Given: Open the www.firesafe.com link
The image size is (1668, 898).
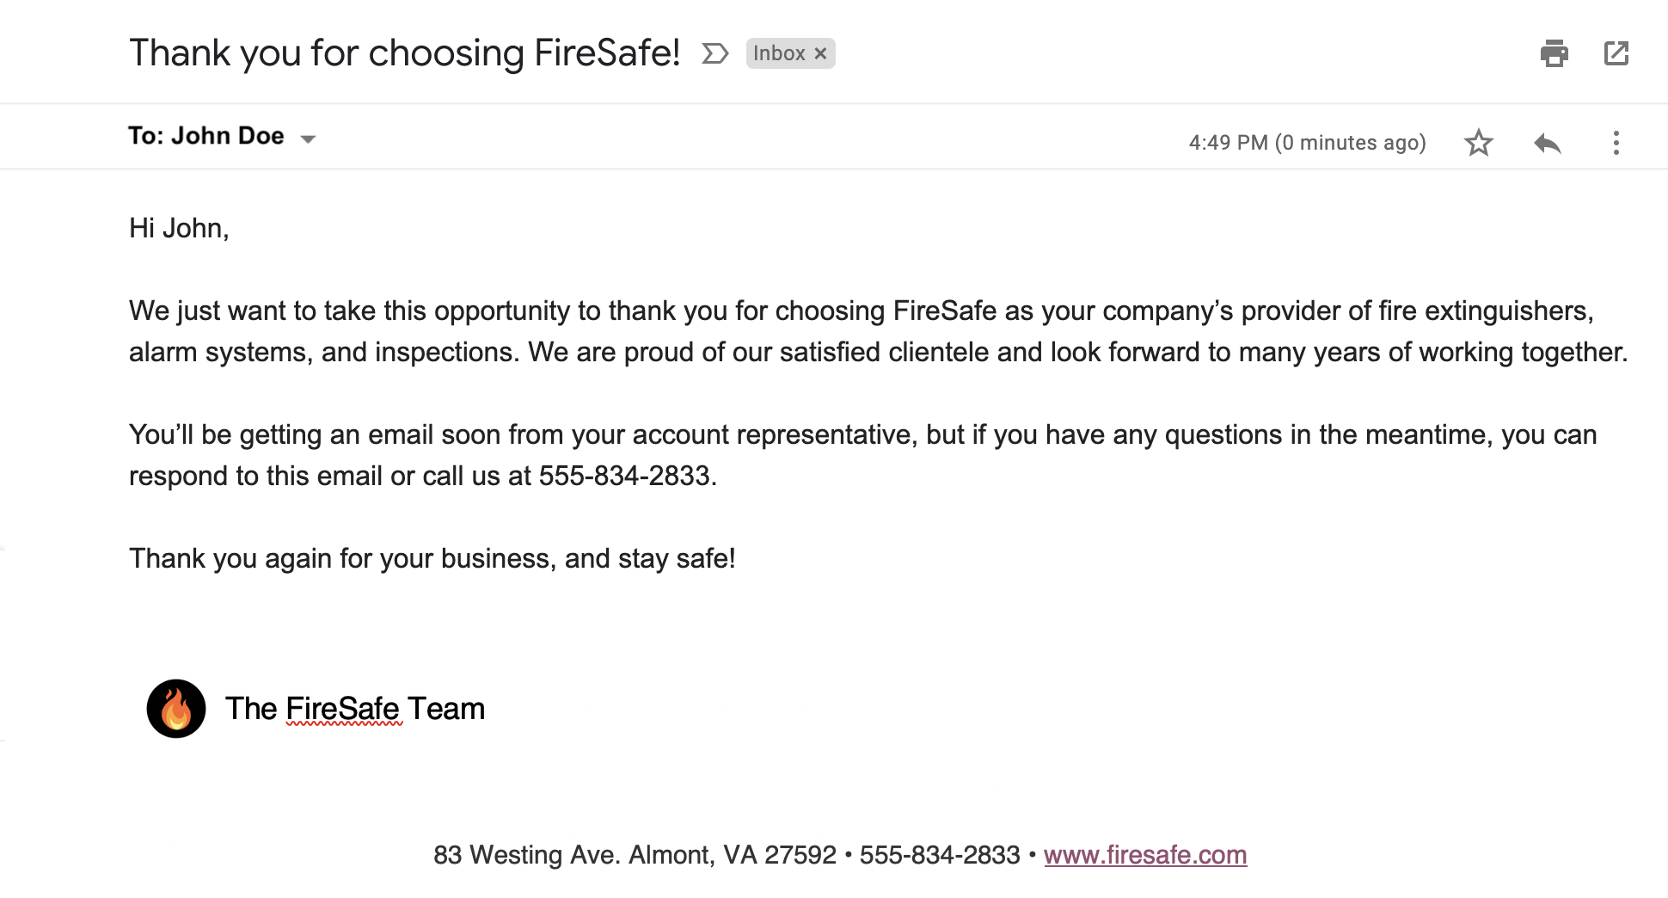Looking at the screenshot, I should click(x=1144, y=855).
